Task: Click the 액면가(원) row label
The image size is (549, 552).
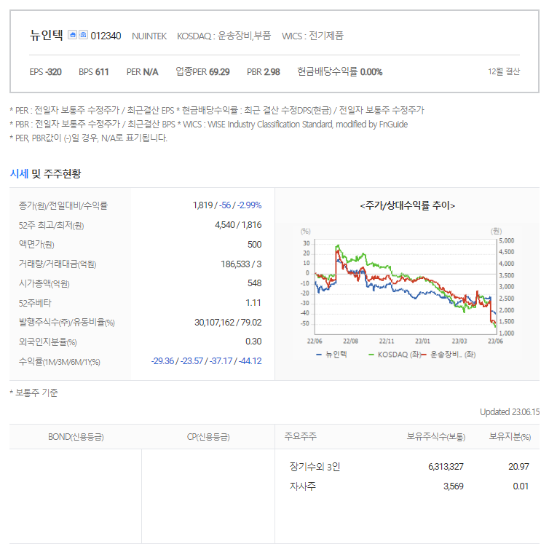Action: point(36,244)
